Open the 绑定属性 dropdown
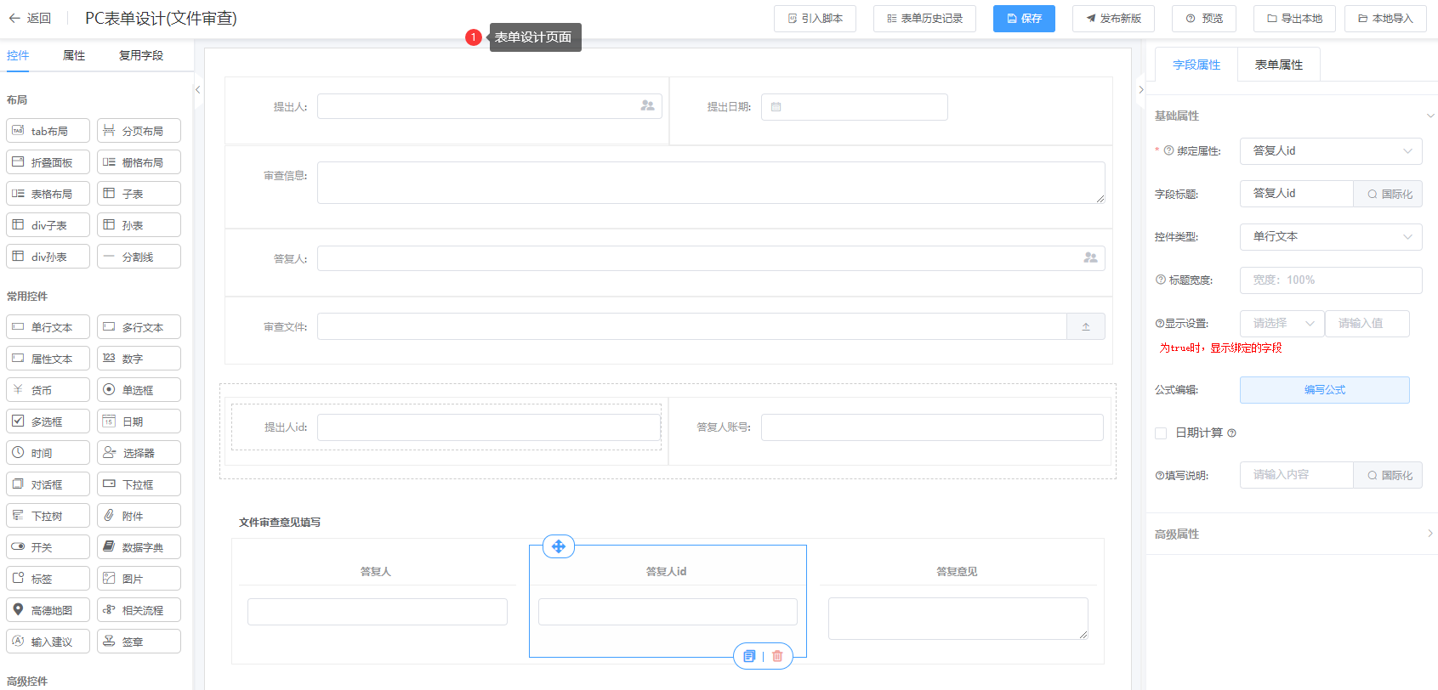The image size is (1438, 690). [x=1330, y=151]
